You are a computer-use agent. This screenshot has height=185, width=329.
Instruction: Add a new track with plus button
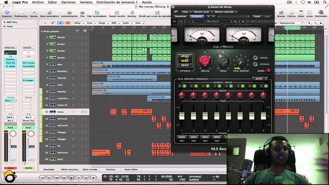click(77, 31)
